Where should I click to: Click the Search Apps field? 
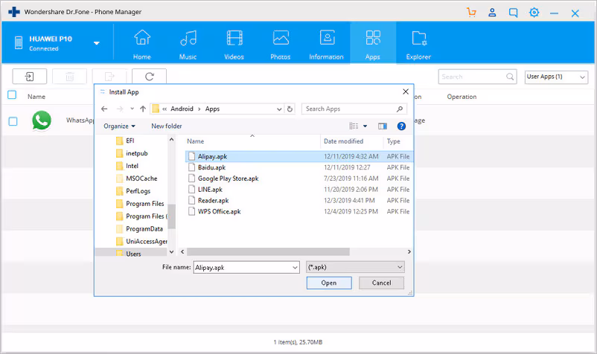(x=354, y=109)
